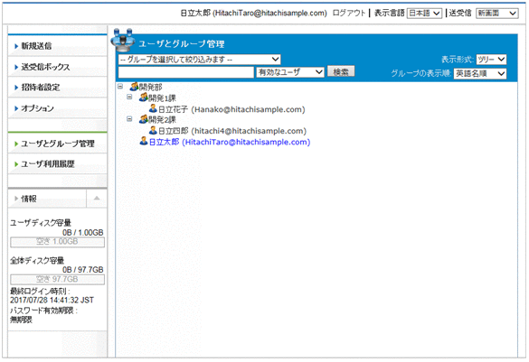The width and height of the screenshot is (529, 362).
Task: Collapse the 開発1課 tree node
Action: 129,97
